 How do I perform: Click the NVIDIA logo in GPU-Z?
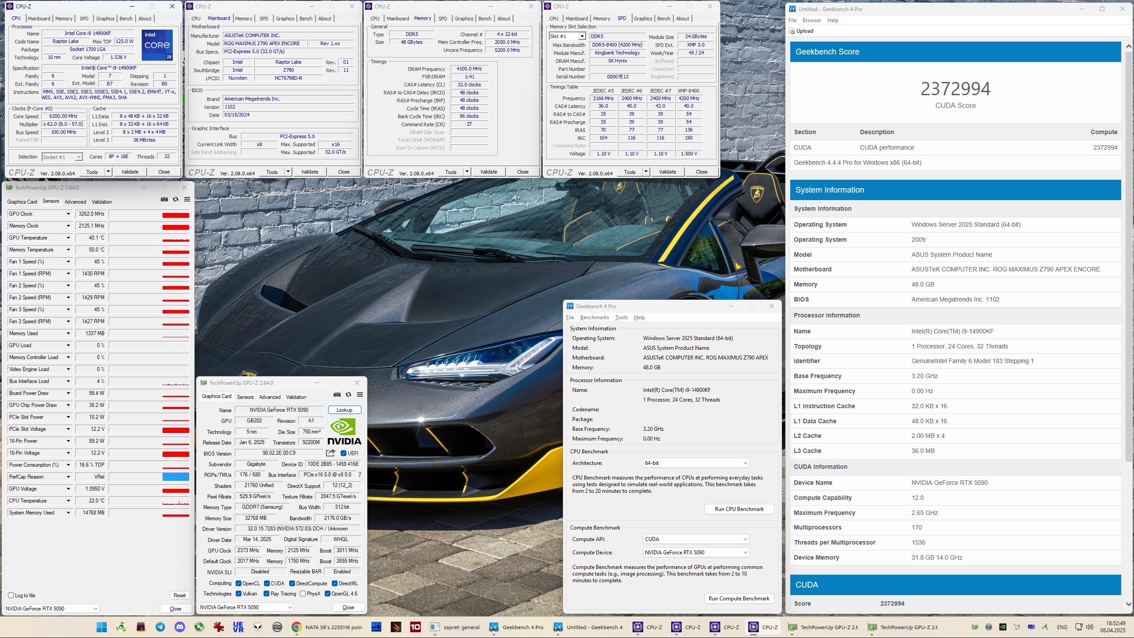[x=344, y=432]
